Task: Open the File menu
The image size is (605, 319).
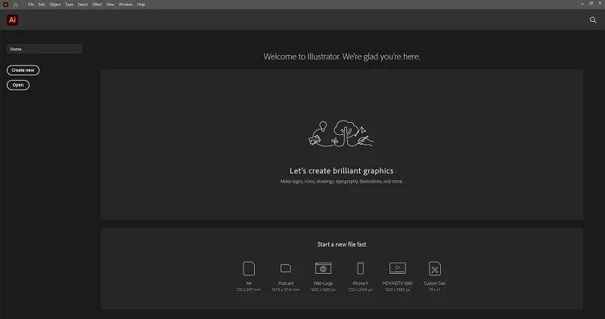Action: 31,5
